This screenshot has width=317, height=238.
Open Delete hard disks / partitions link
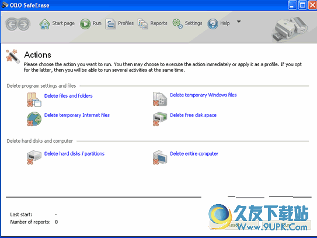[74, 154]
